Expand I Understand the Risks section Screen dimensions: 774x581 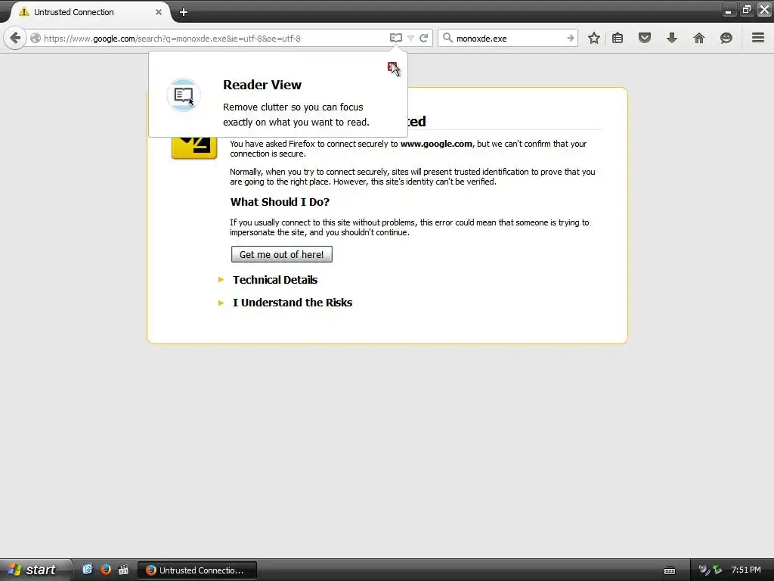coord(293,303)
